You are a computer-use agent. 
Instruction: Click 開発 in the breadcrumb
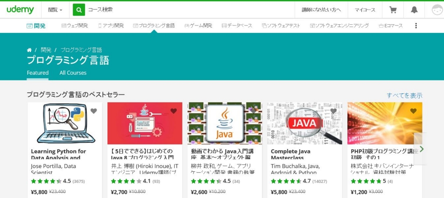pyautogui.click(x=46, y=50)
